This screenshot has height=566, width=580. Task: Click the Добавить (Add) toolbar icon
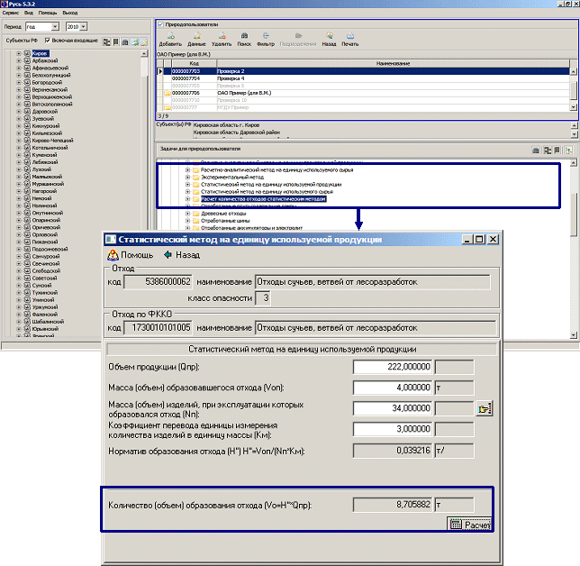click(x=169, y=36)
